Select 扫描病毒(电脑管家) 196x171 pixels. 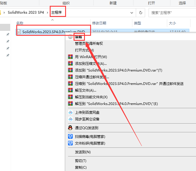click(x=90, y=136)
